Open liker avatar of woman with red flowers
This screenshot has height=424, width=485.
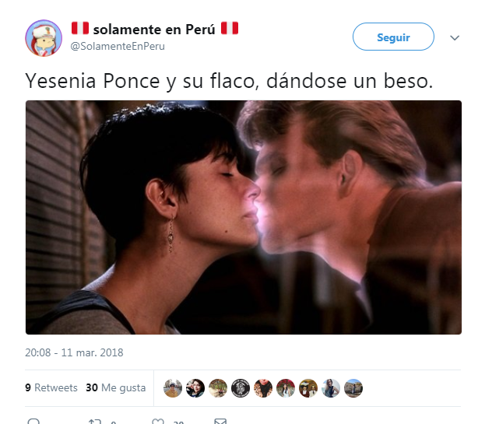click(x=286, y=388)
